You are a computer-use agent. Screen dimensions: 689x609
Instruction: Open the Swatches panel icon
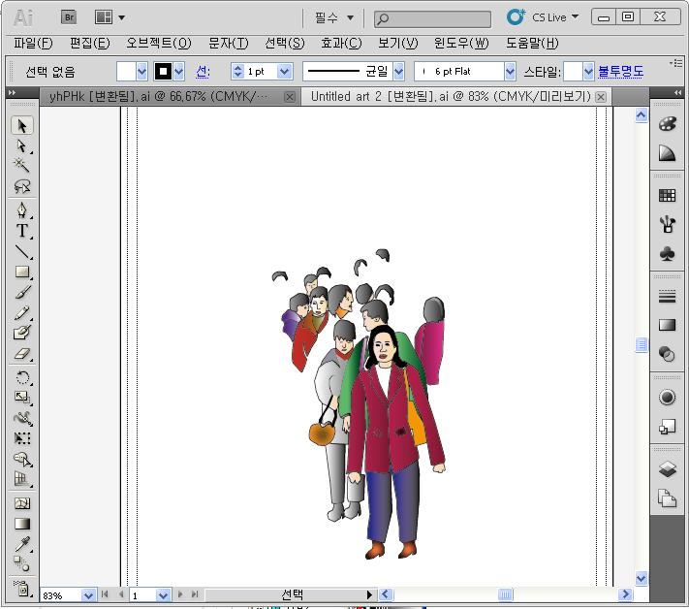point(667,196)
